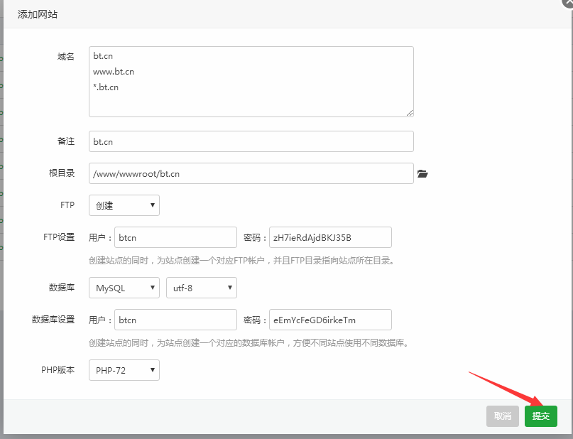Click the 域名 label
This screenshot has width=573, height=439.
66,57
